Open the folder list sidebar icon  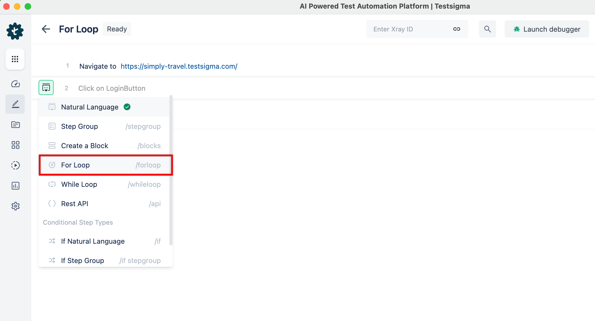pyautogui.click(x=15, y=125)
